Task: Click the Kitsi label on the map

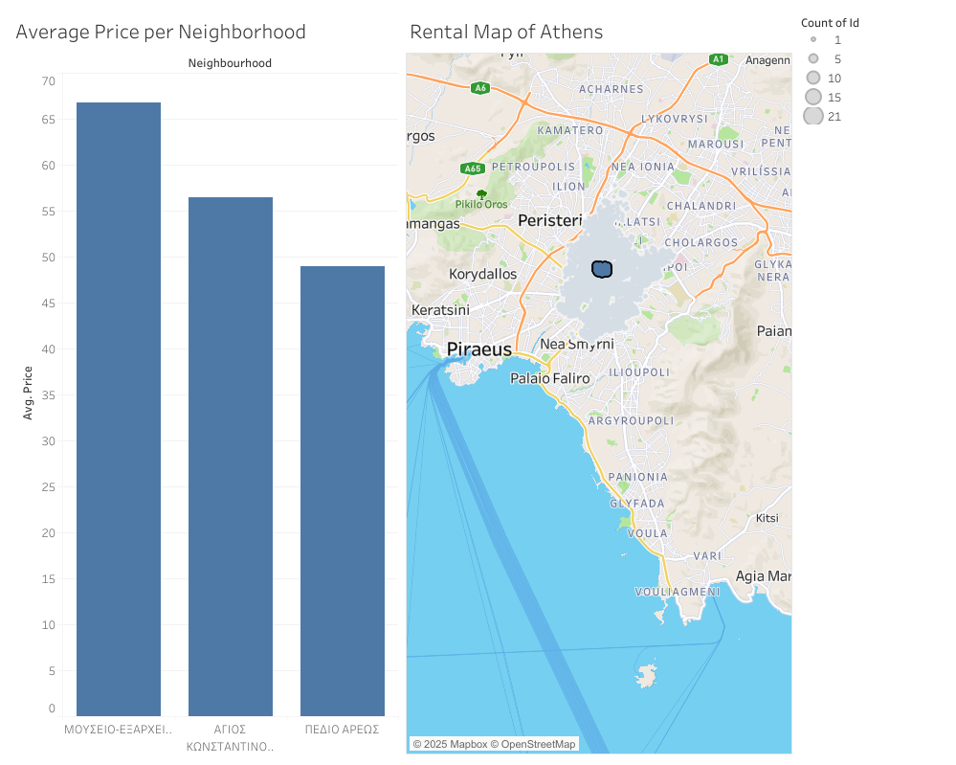Action: (767, 519)
